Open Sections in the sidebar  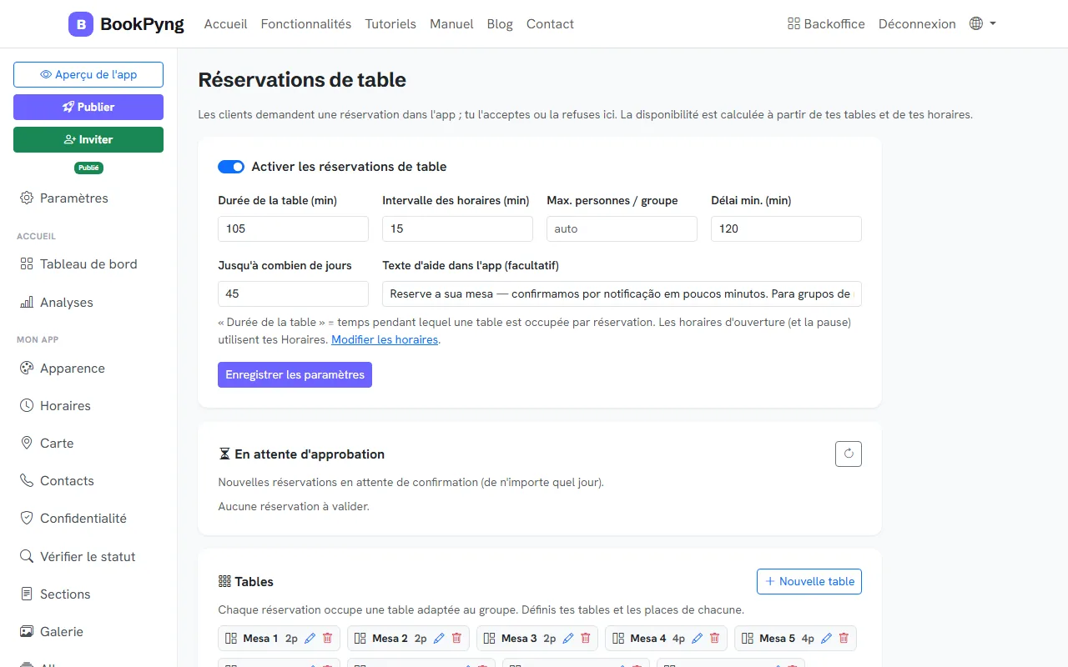click(x=88, y=594)
